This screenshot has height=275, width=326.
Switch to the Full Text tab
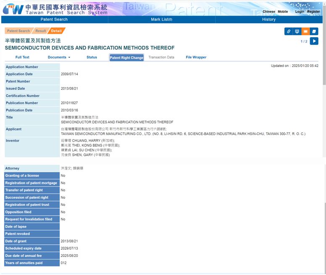22,57
